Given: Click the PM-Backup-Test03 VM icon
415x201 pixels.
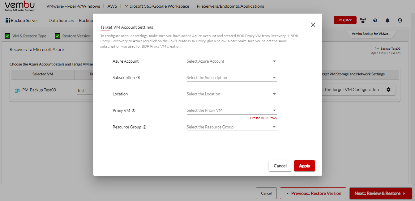Looking at the screenshot, I should [17, 90].
